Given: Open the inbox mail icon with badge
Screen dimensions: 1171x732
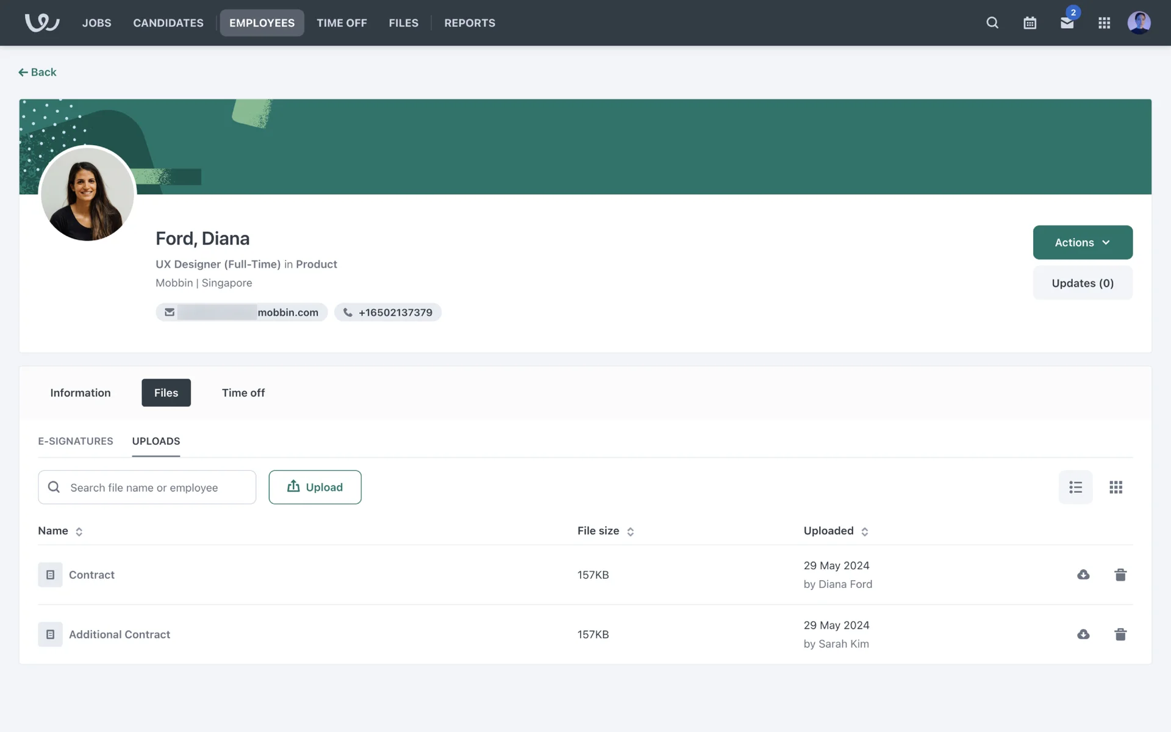Looking at the screenshot, I should [1067, 23].
